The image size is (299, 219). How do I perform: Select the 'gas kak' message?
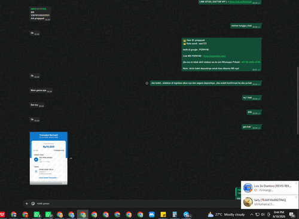[x=252, y=127]
